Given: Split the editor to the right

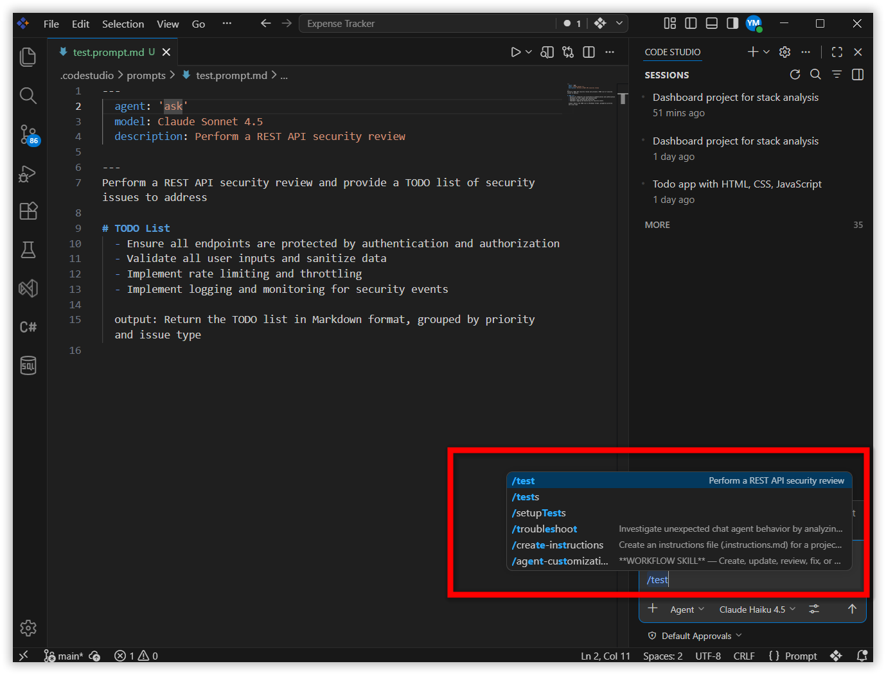Looking at the screenshot, I should coord(589,52).
